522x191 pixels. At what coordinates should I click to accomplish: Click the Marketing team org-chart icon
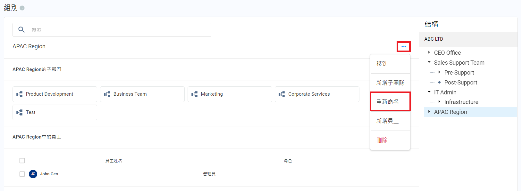point(195,94)
